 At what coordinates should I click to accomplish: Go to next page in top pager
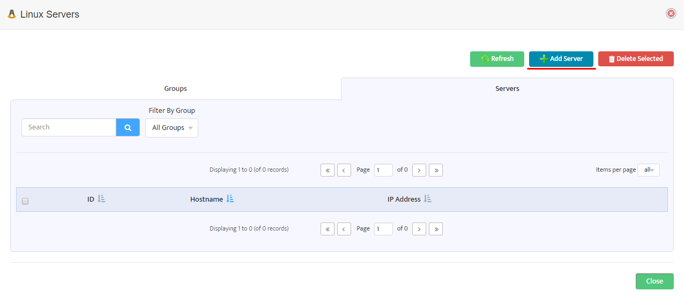[x=419, y=170]
